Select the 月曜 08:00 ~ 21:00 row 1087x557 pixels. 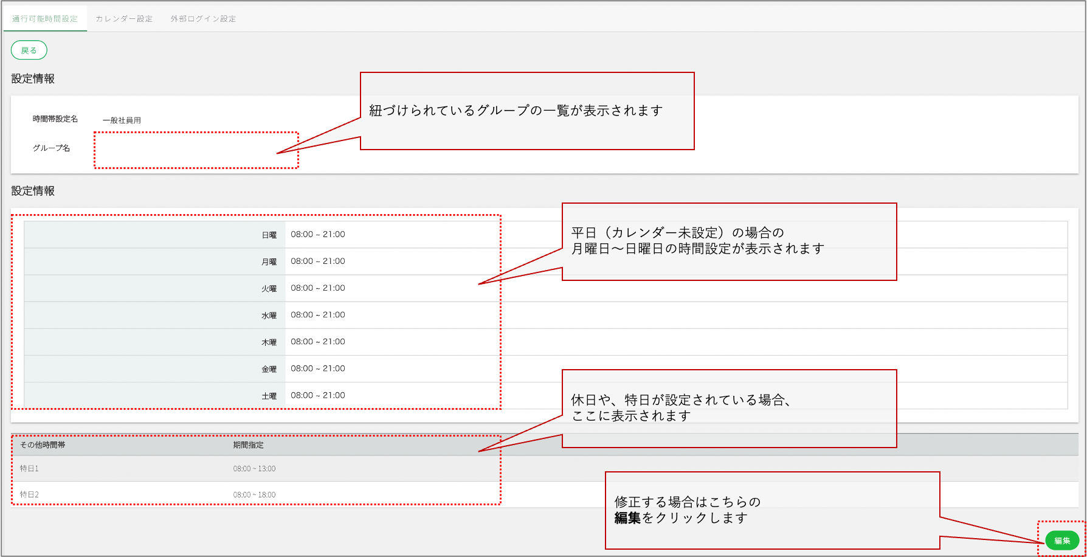coord(545,261)
